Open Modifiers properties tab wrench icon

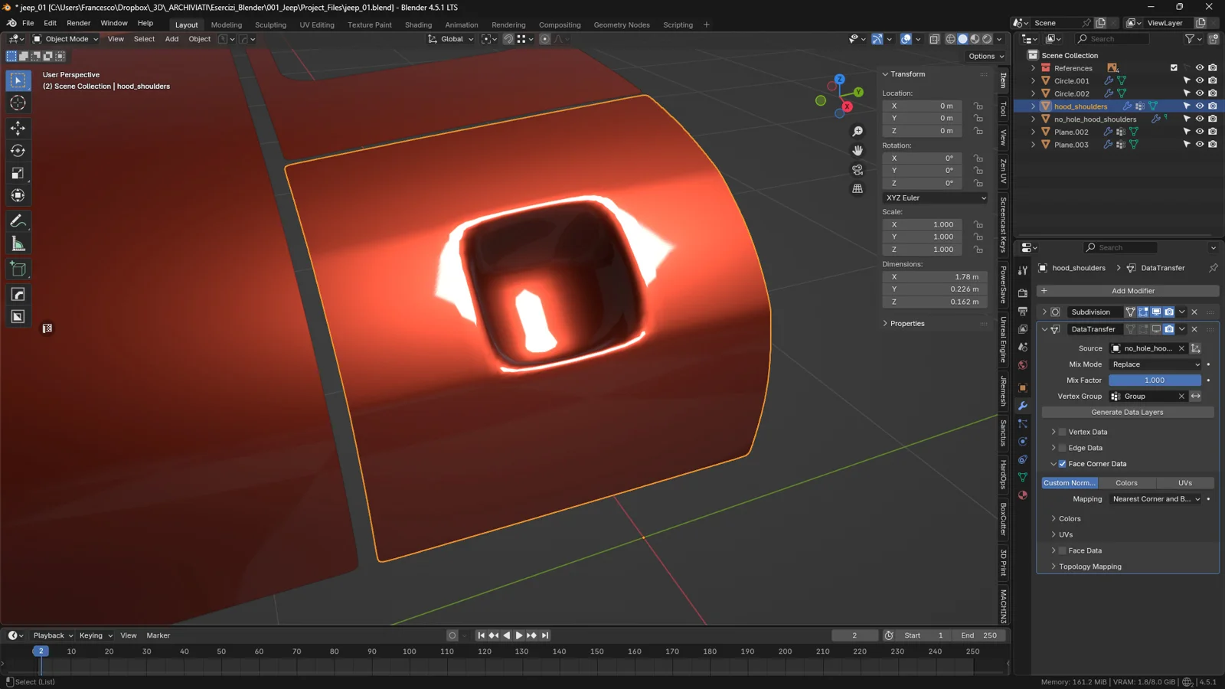[x=1023, y=406]
